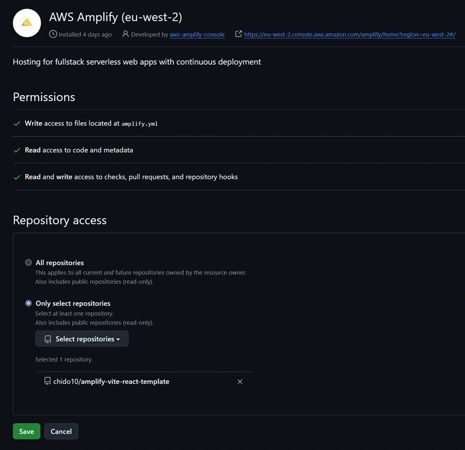Screen dimensions: 465x450
Task: Click the green Save button
Action: 27,431
